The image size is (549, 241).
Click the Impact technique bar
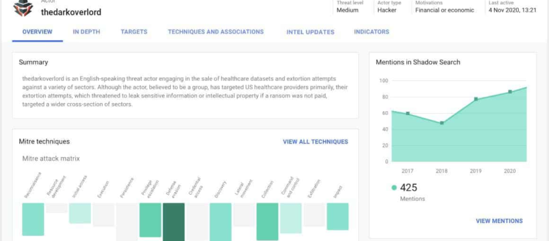click(338, 216)
